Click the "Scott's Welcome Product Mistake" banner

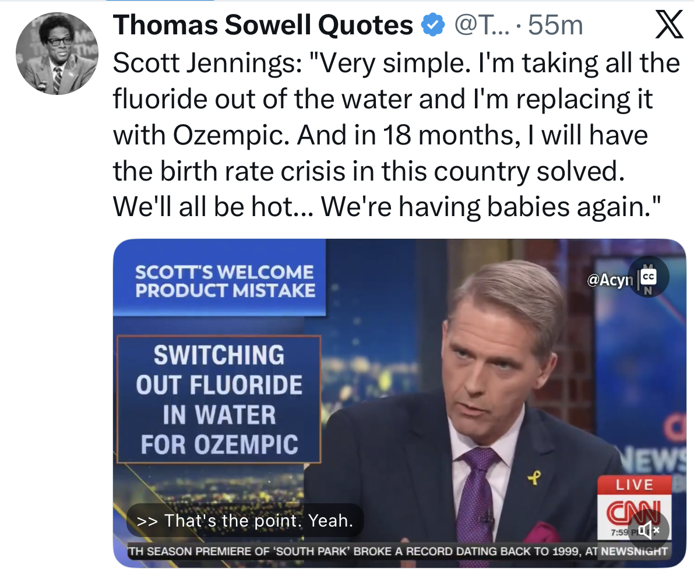pyautogui.click(x=226, y=281)
